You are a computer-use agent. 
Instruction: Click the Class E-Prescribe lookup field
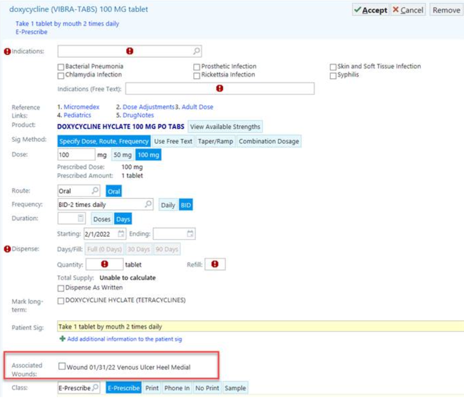pos(79,387)
